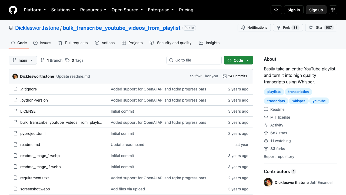Expand the Open Source menu
Viewport: 346px width, 195px height.
(127, 10)
